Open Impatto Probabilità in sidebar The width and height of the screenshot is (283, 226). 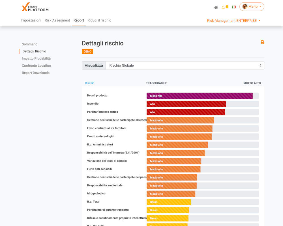[x=36, y=58]
